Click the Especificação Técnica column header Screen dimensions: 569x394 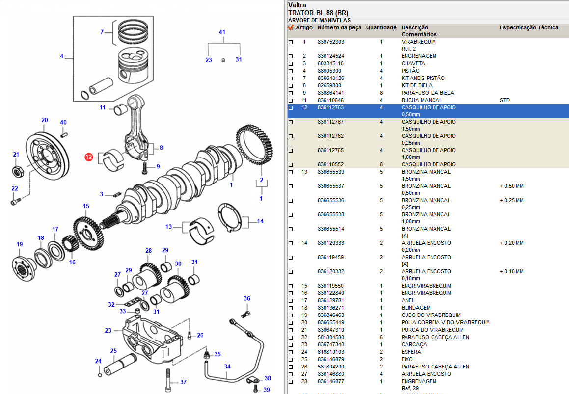(529, 27)
